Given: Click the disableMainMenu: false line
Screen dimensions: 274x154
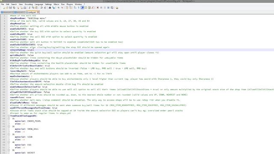Looking at the screenshot, I should 24,103.
